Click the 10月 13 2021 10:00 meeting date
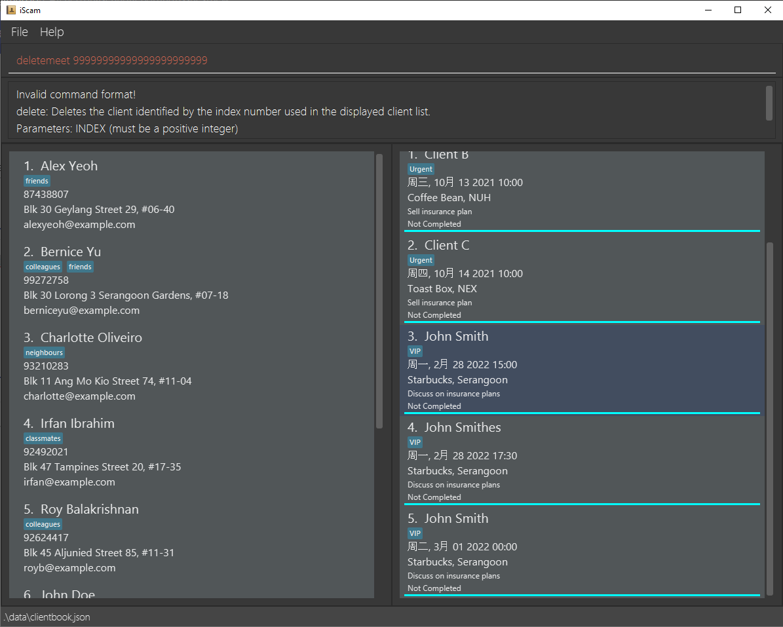This screenshot has width=783, height=627. tap(465, 183)
